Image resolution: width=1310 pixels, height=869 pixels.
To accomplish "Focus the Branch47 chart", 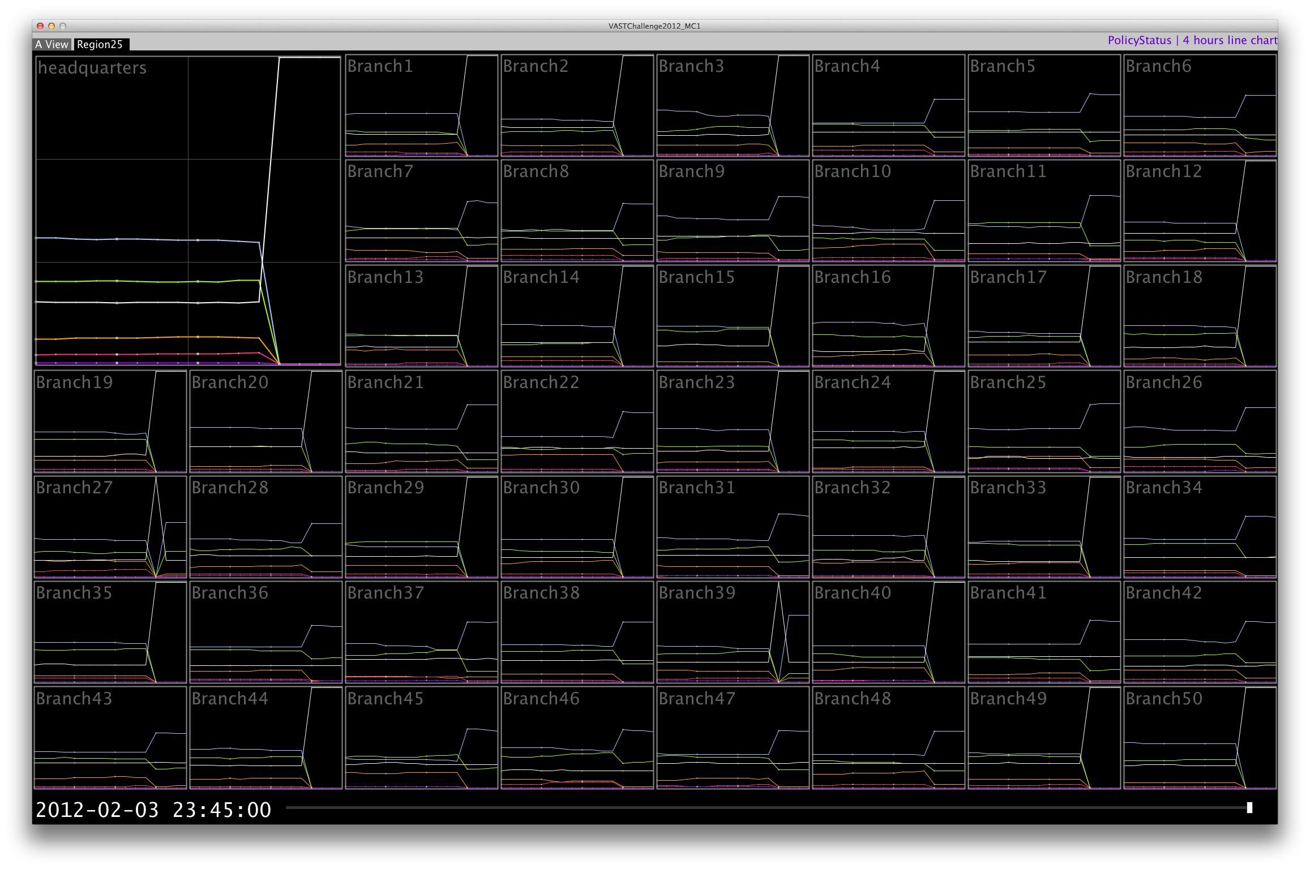I will [733, 738].
